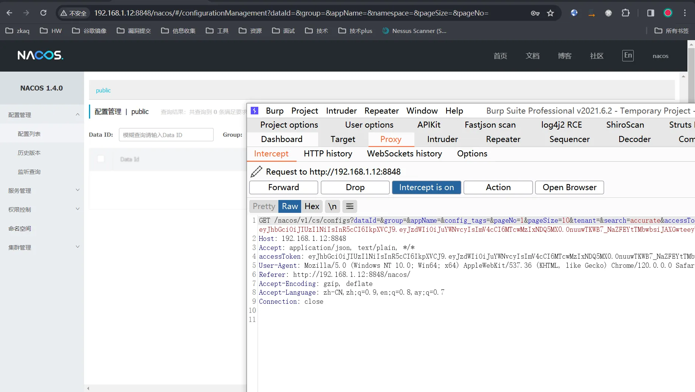
Task: Open the Repeater menu in Burp
Action: (x=381, y=111)
